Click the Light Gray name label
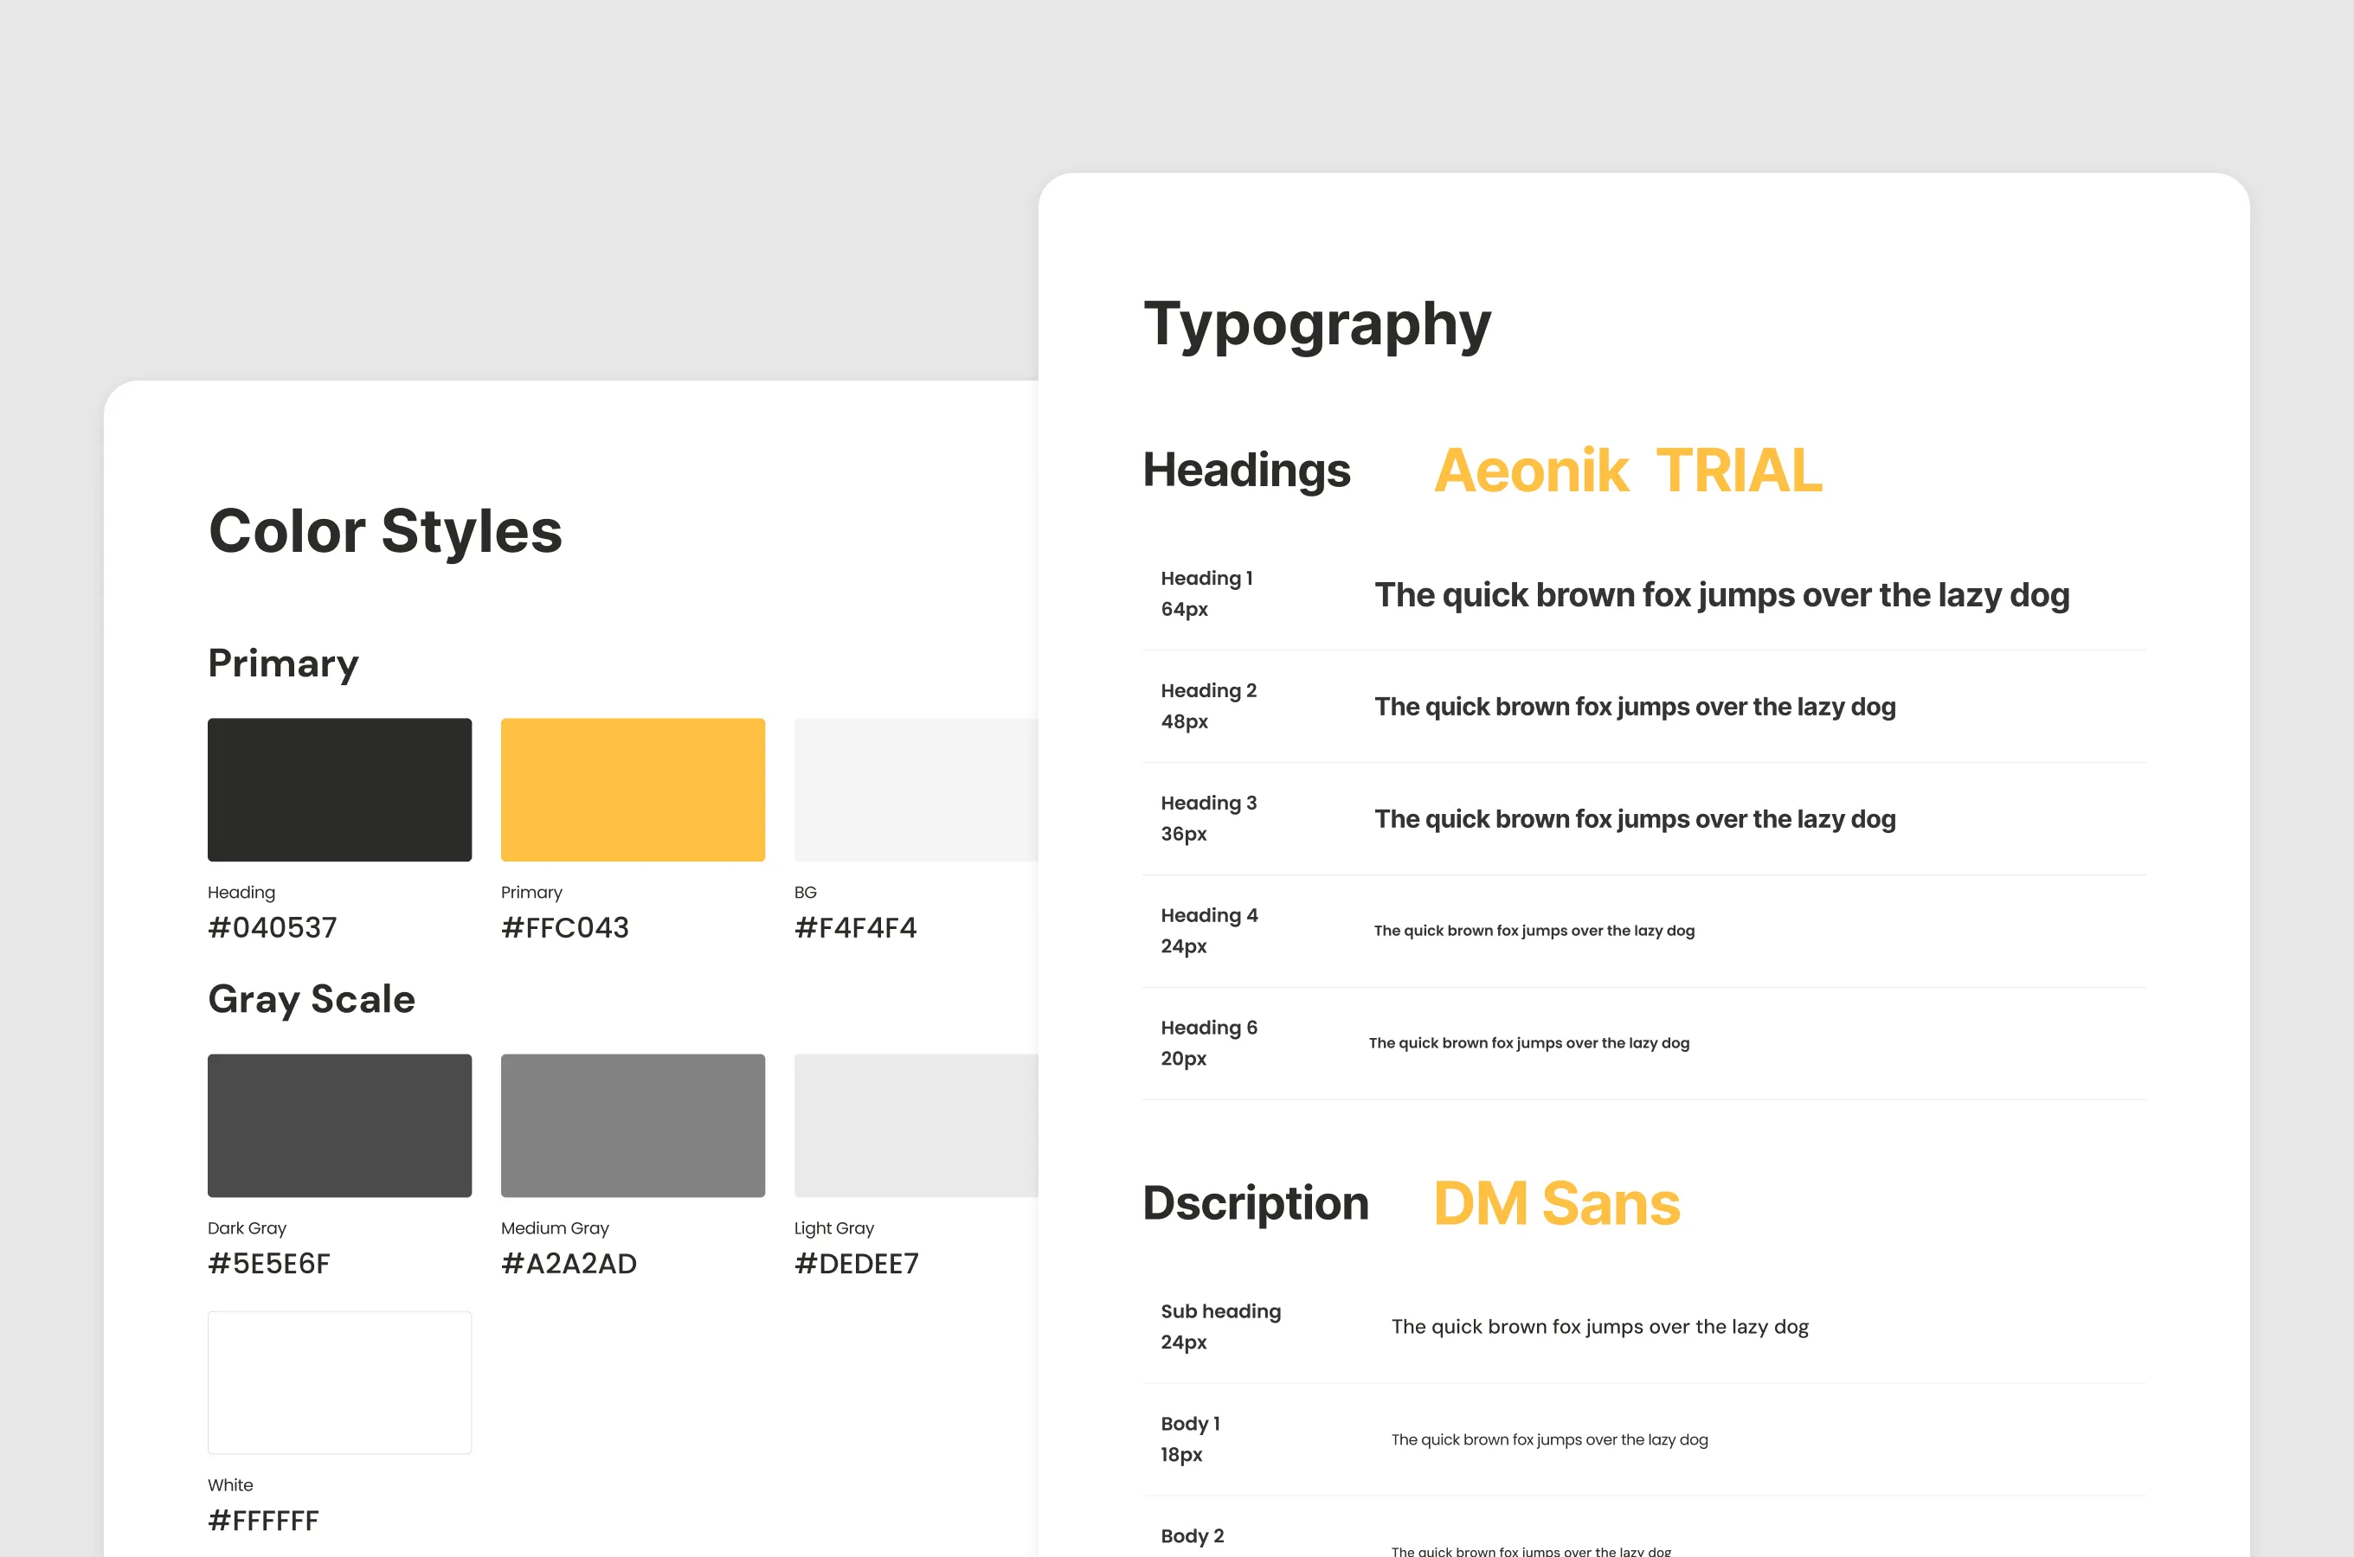2354x1557 pixels. click(834, 1228)
